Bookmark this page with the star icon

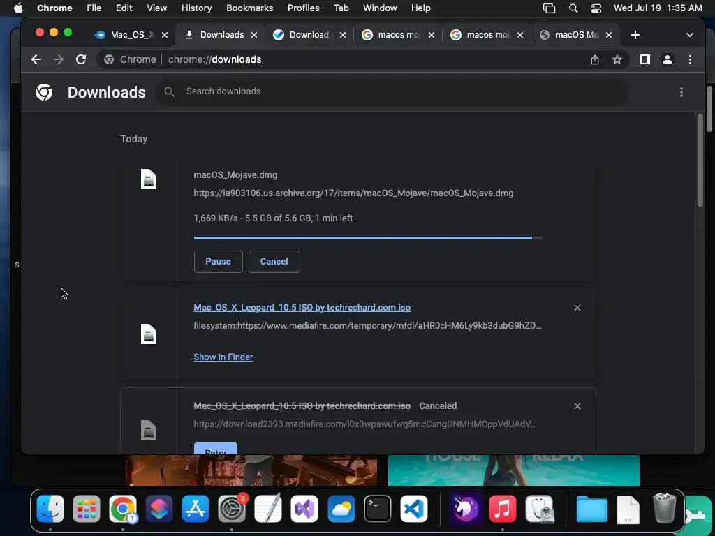click(x=617, y=59)
